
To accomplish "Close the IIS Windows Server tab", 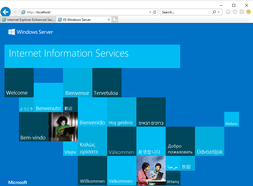I will click(109, 20).
